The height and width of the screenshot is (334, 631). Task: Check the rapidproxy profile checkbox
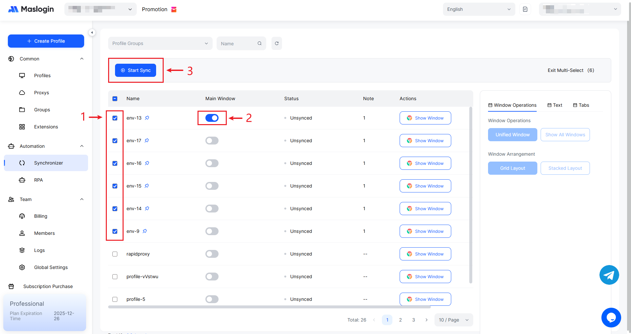pos(115,254)
